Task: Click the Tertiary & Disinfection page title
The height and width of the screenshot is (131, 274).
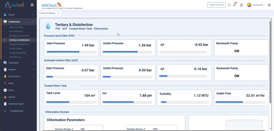Action: pos(74,25)
